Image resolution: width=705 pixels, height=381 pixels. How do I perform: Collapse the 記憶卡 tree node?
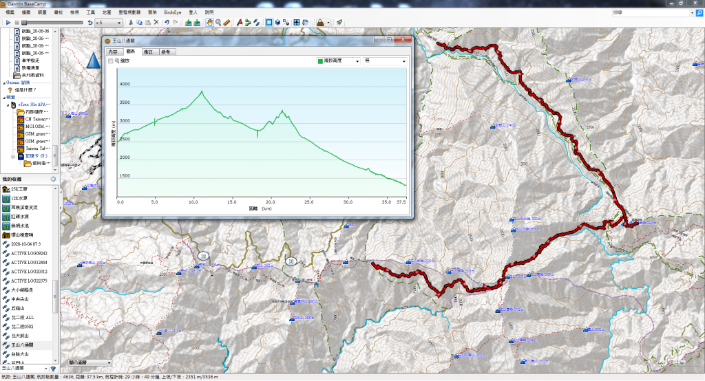tap(12, 156)
